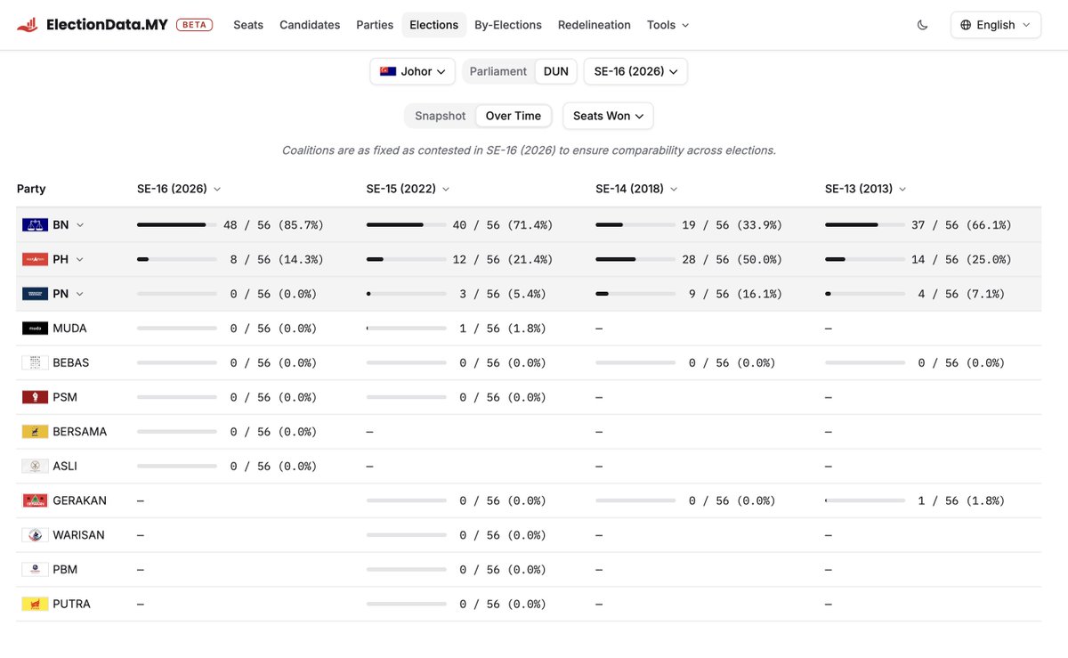Open the Seats nav item
The image size is (1068, 658).
(248, 25)
